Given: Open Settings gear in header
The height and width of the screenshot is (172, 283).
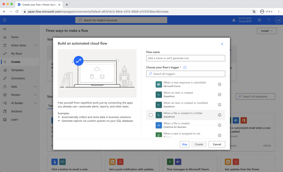Looking at the screenshot, I should point(259,20).
